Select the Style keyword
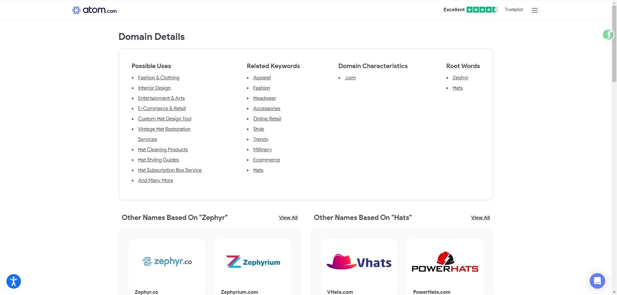 point(258,129)
